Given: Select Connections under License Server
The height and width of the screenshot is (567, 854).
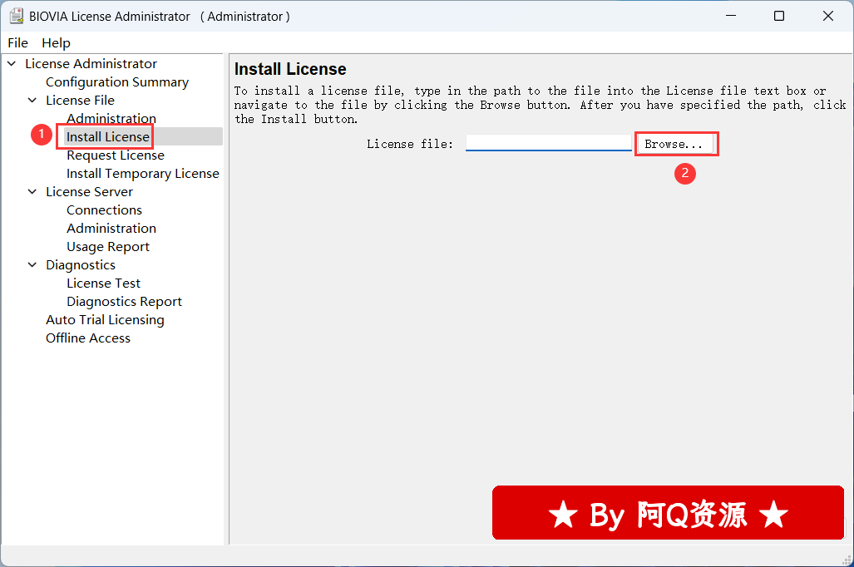Looking at the screenshot, I should [104, 210].
